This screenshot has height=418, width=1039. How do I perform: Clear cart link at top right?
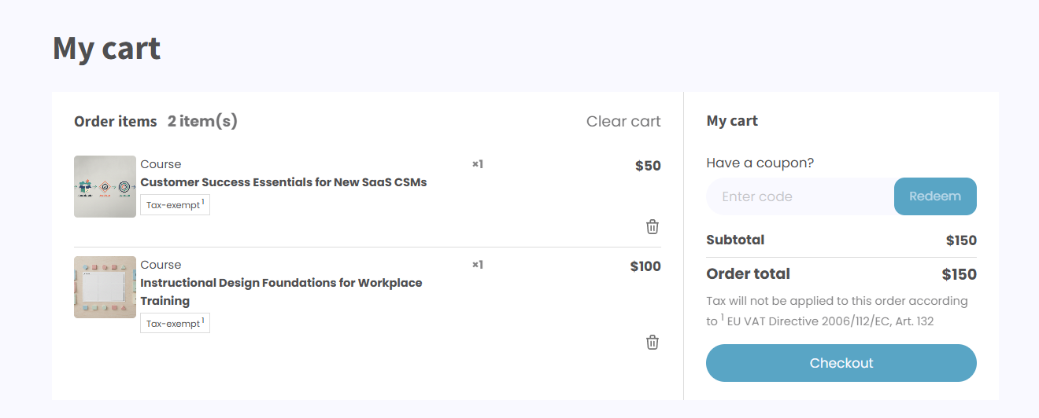[x=623, y=121]
